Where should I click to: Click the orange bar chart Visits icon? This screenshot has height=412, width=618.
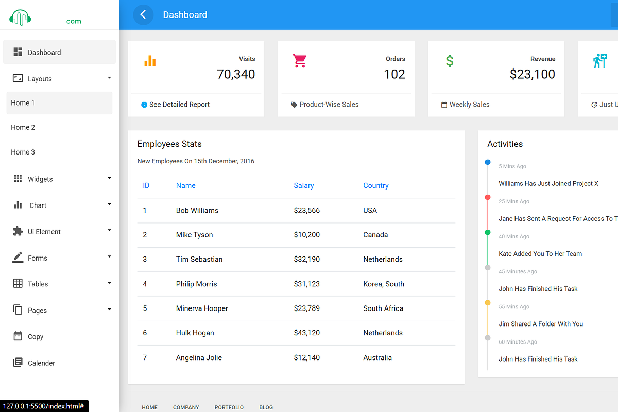pos(150,61)
